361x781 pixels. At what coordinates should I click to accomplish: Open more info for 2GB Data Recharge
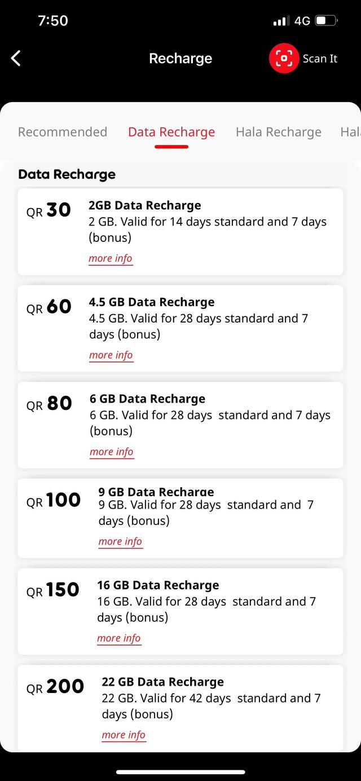[111, 259]
